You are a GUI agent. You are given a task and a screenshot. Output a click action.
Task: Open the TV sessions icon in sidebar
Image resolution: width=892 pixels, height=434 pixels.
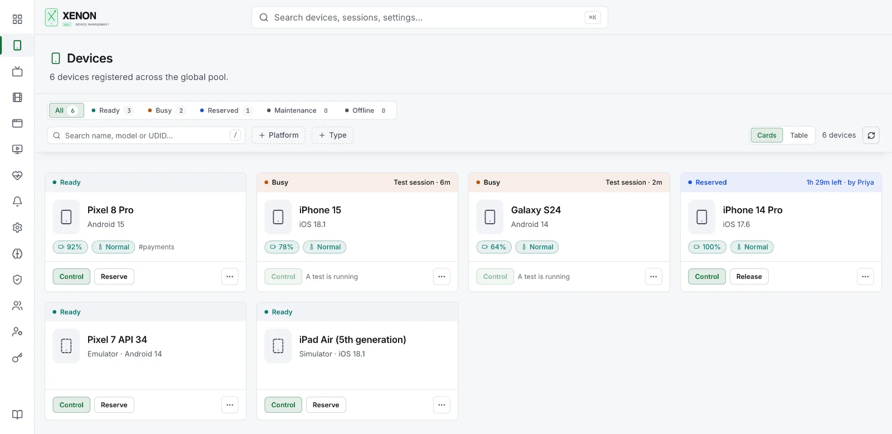pos(17,71)
